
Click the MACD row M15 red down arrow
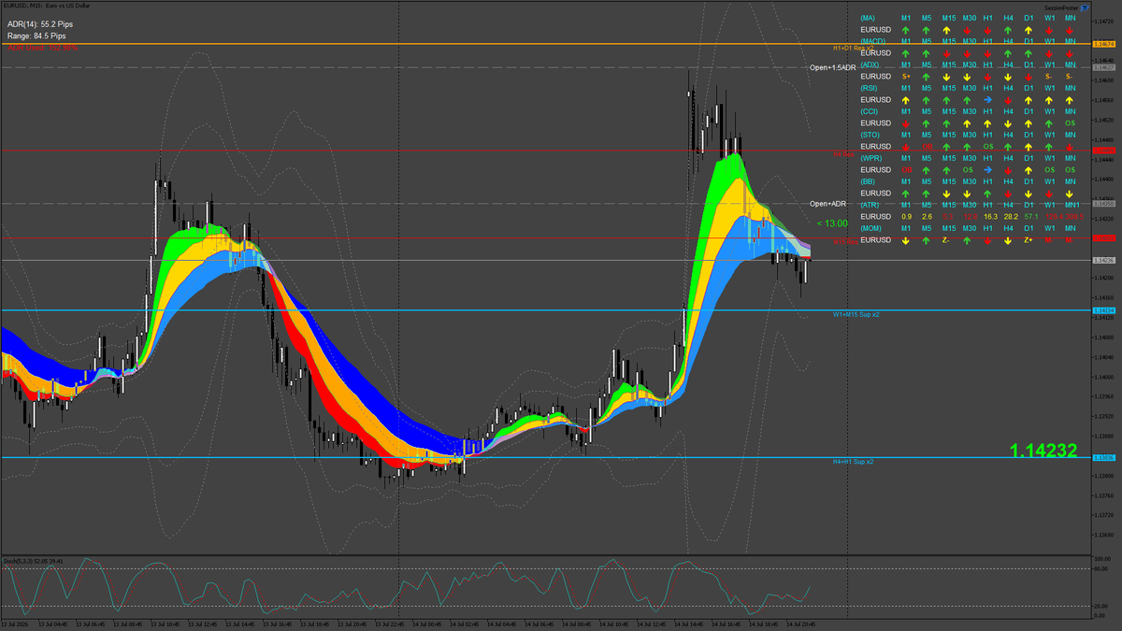(x=946, y=53)
